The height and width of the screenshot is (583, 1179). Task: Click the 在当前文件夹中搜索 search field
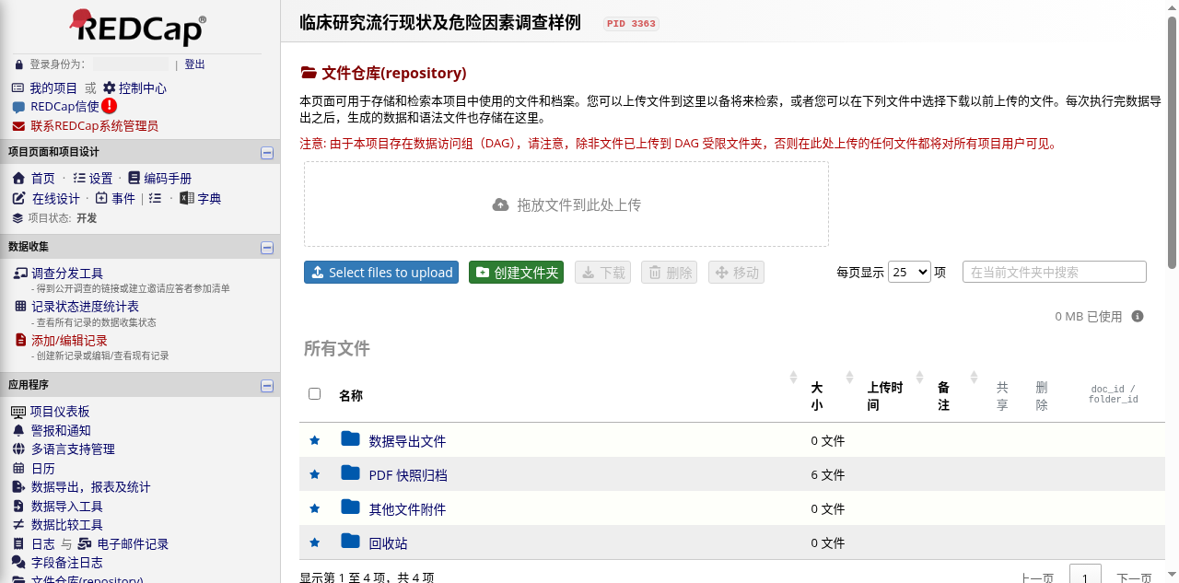click(1055, 272)
